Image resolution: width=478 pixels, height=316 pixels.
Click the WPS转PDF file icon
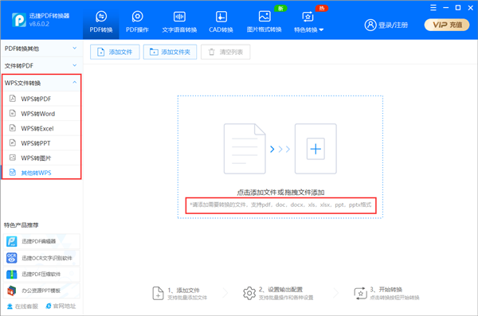(x=13, y=99)
